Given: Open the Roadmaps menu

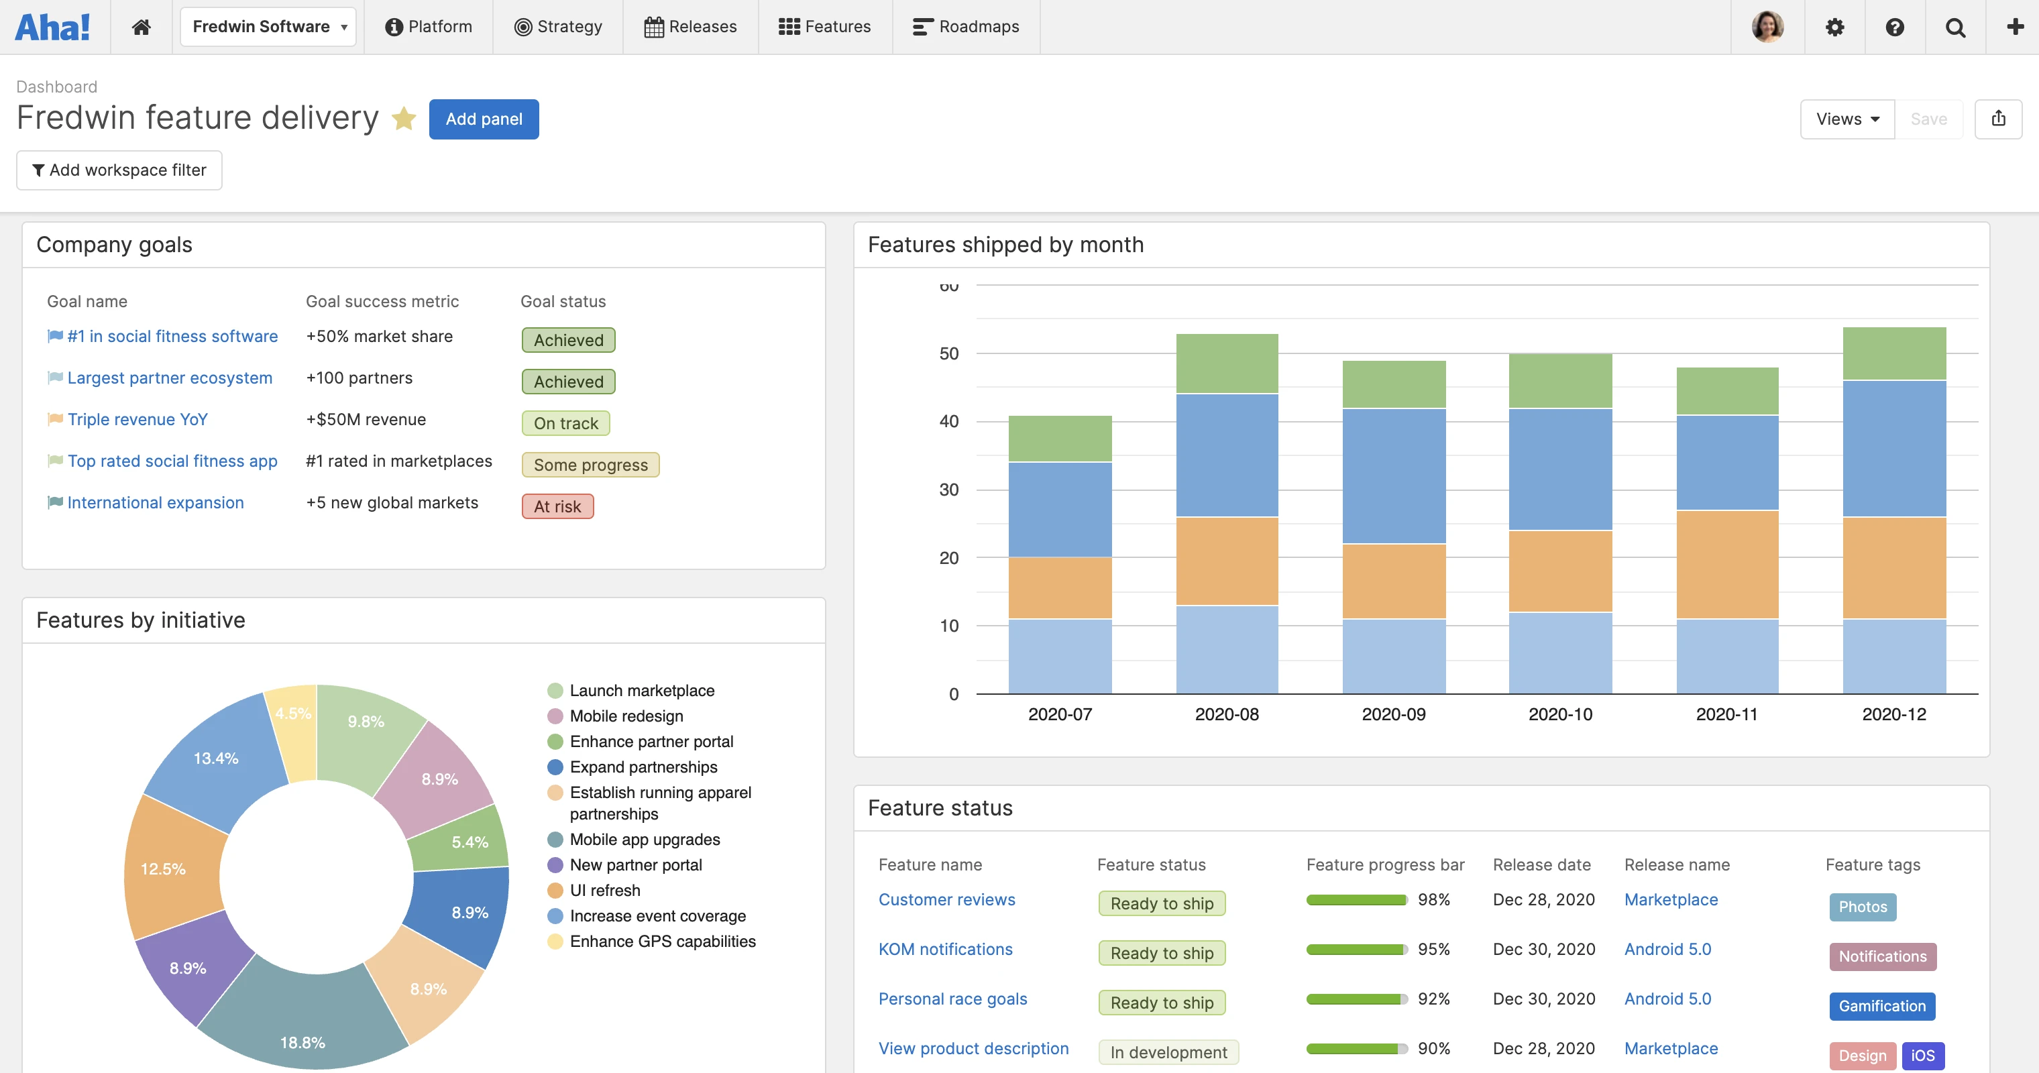Looking at the screenshot, I should (966, 27).
